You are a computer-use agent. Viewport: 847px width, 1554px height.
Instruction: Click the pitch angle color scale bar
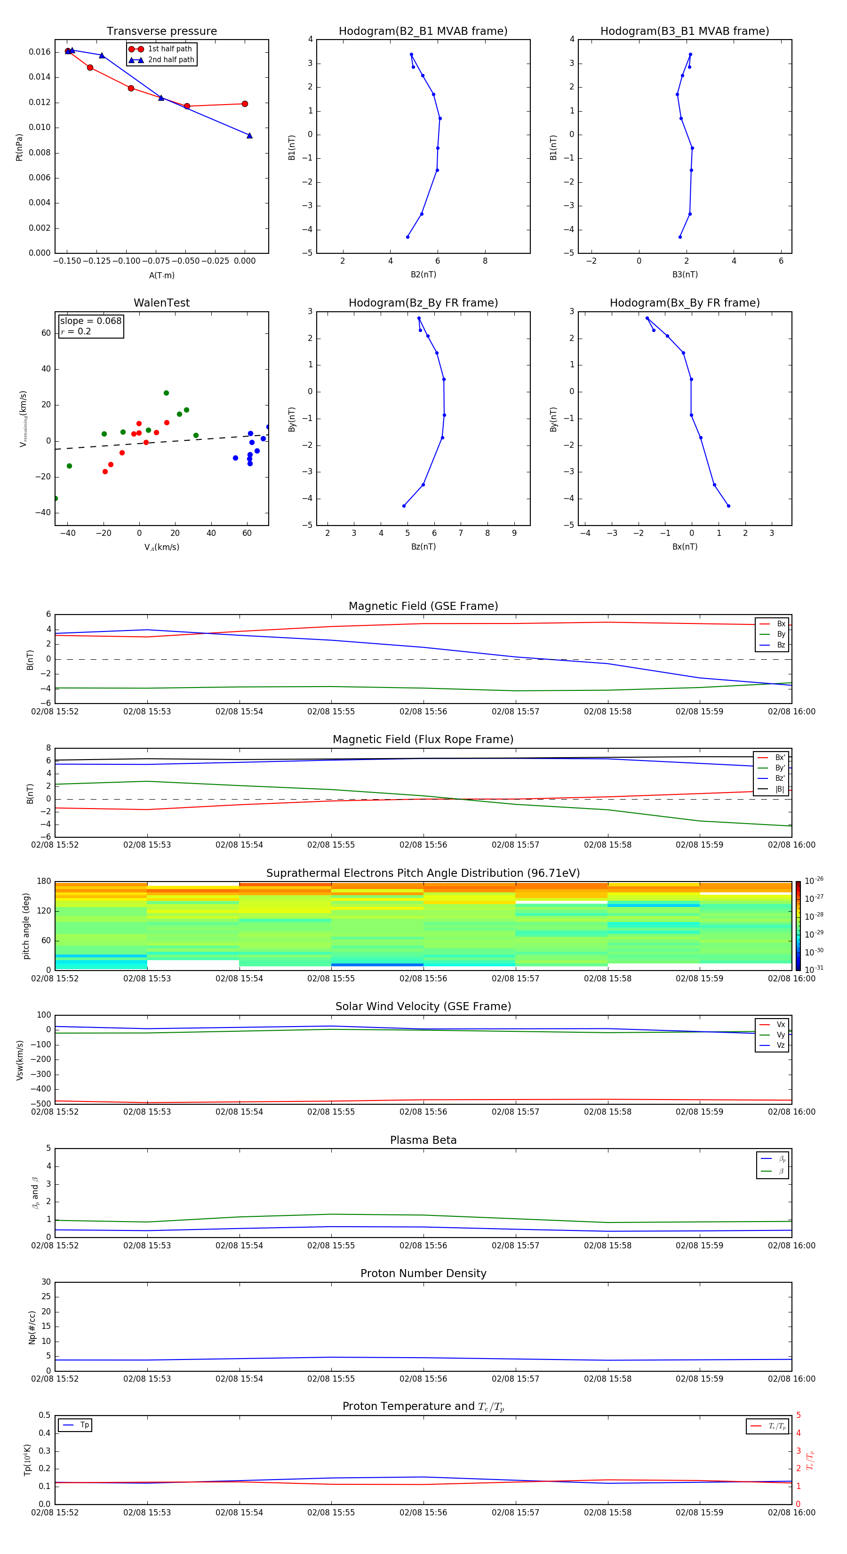[x=798, y=926]
